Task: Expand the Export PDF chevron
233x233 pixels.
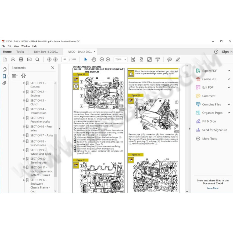Action: click(229, 71)
